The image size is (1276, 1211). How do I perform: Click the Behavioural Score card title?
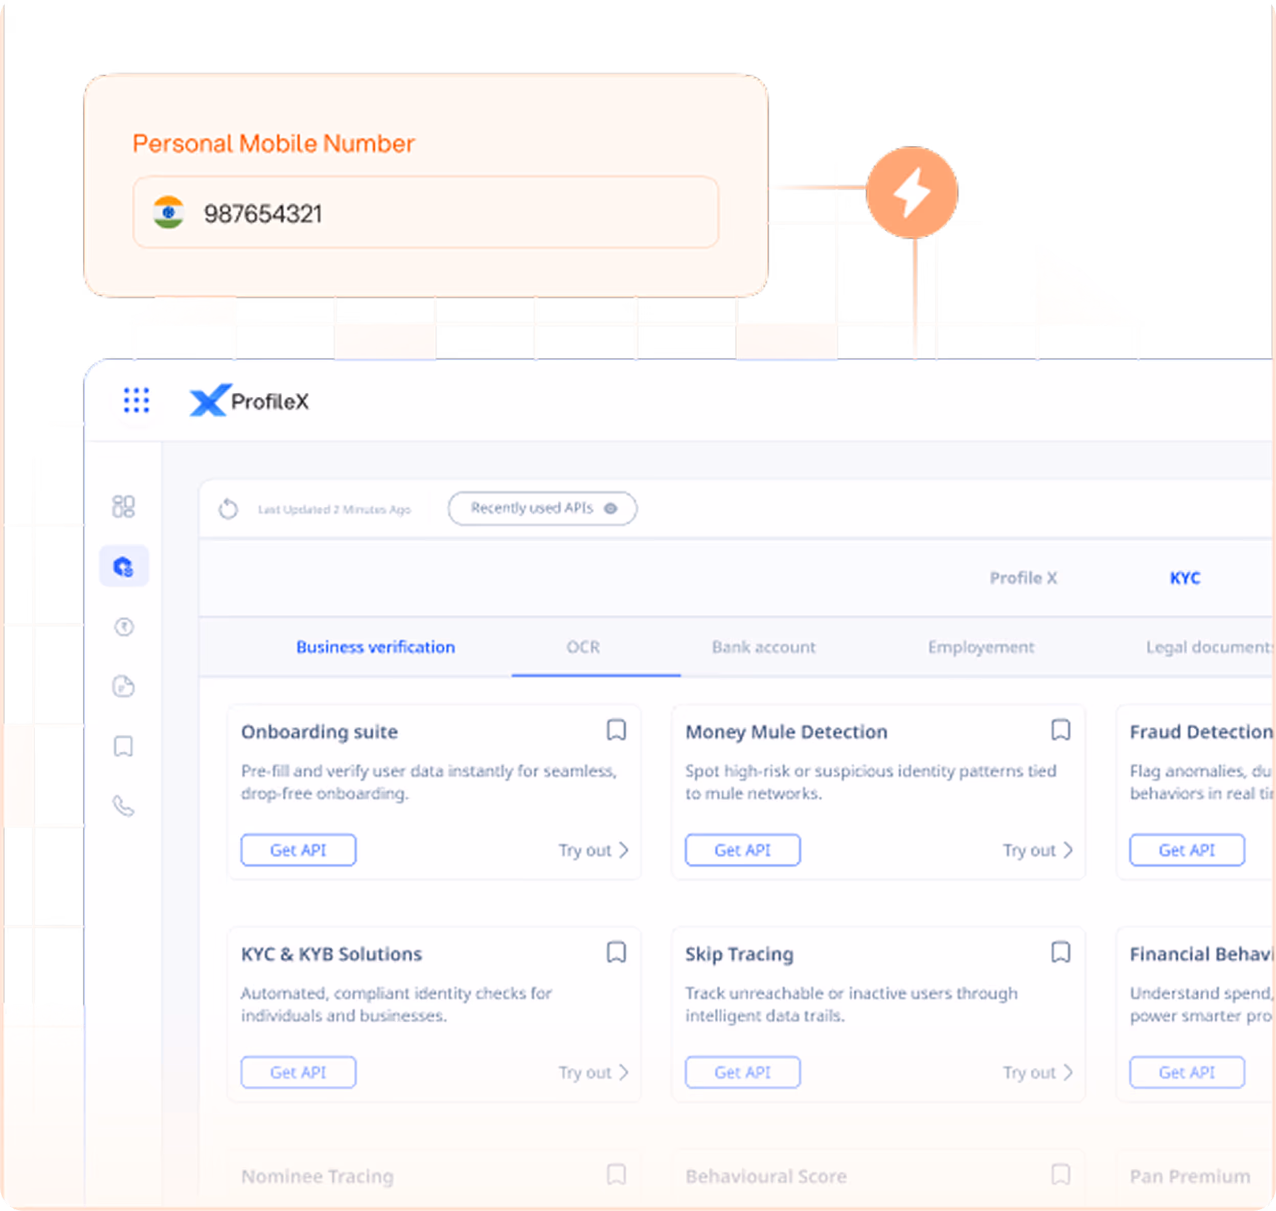click(x=766, y=1176)
